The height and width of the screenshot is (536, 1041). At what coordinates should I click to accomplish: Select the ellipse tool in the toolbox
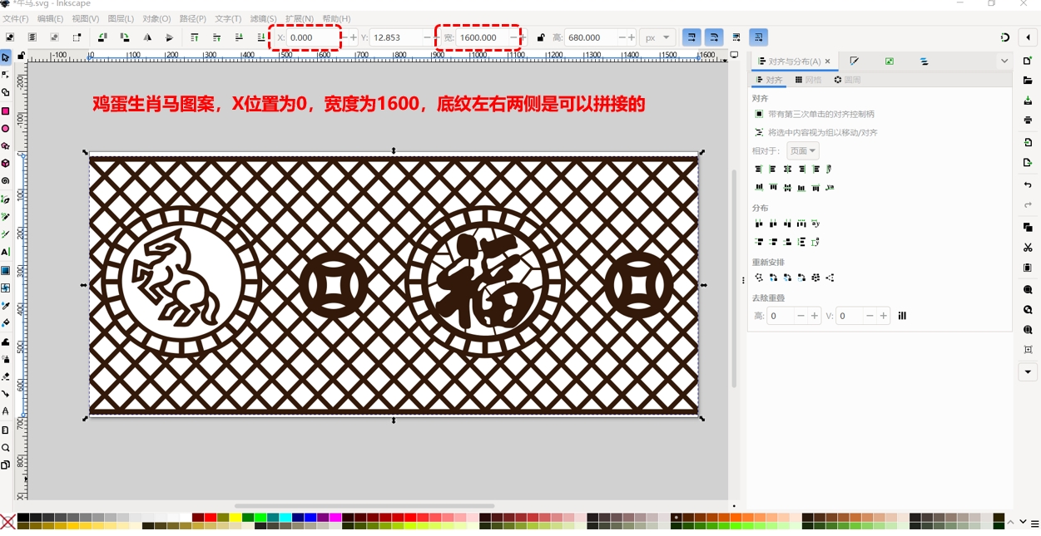coord(6,129)
